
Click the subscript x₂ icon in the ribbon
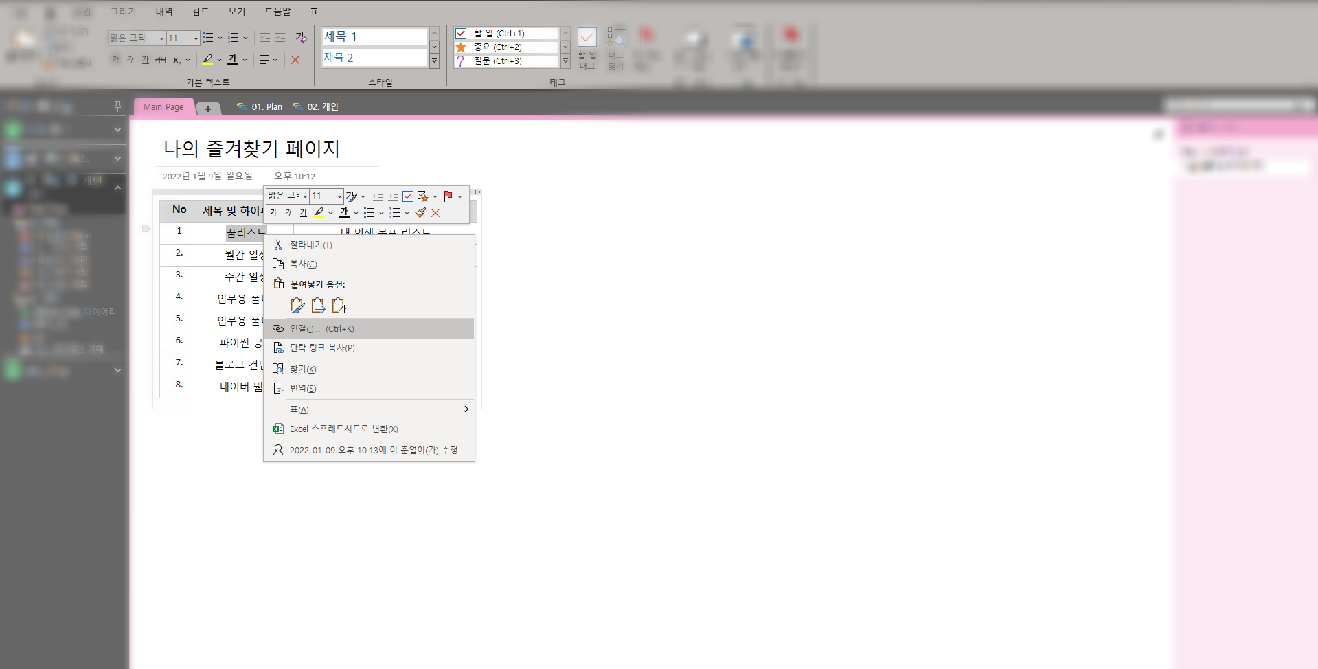pyautogui.click(x=177, y=60)
